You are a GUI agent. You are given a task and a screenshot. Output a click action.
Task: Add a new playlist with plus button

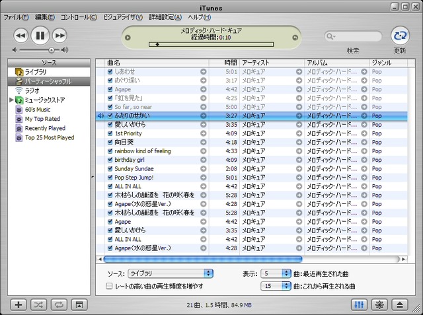pyautogui.click(x=19, y=304)
